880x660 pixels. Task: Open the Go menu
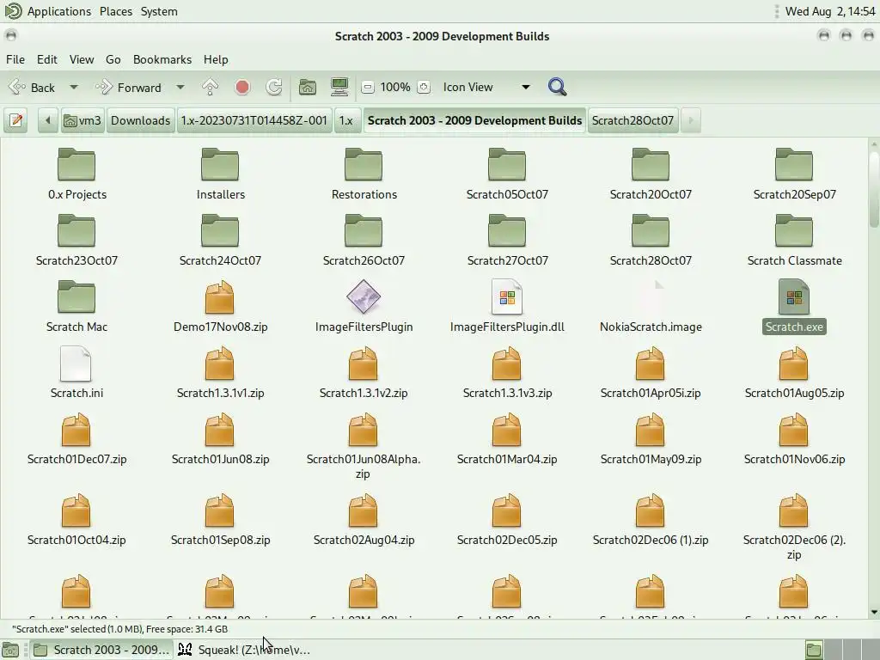point(113,59)
